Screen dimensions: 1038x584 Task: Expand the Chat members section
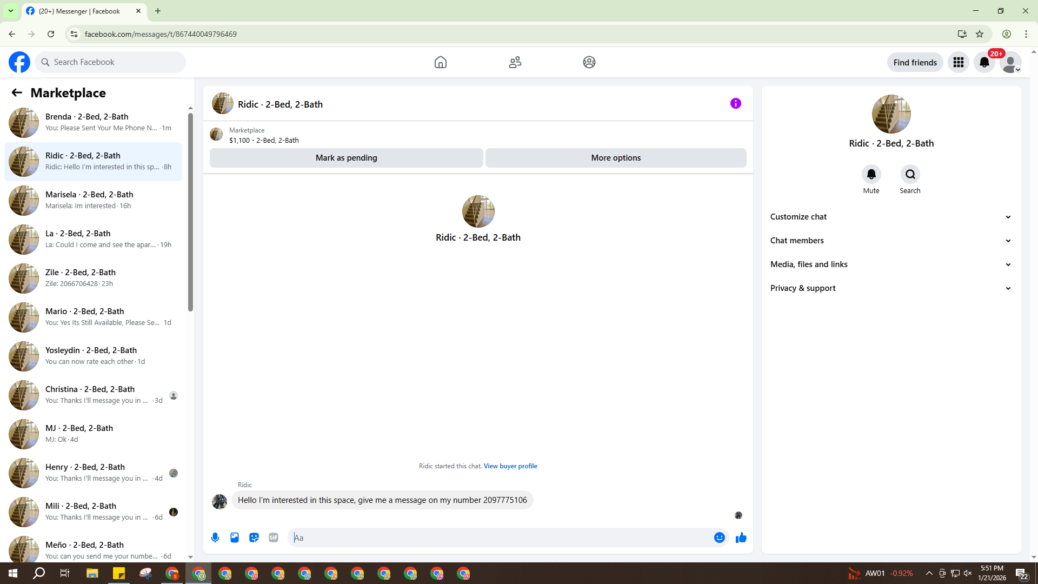[890, 241]
